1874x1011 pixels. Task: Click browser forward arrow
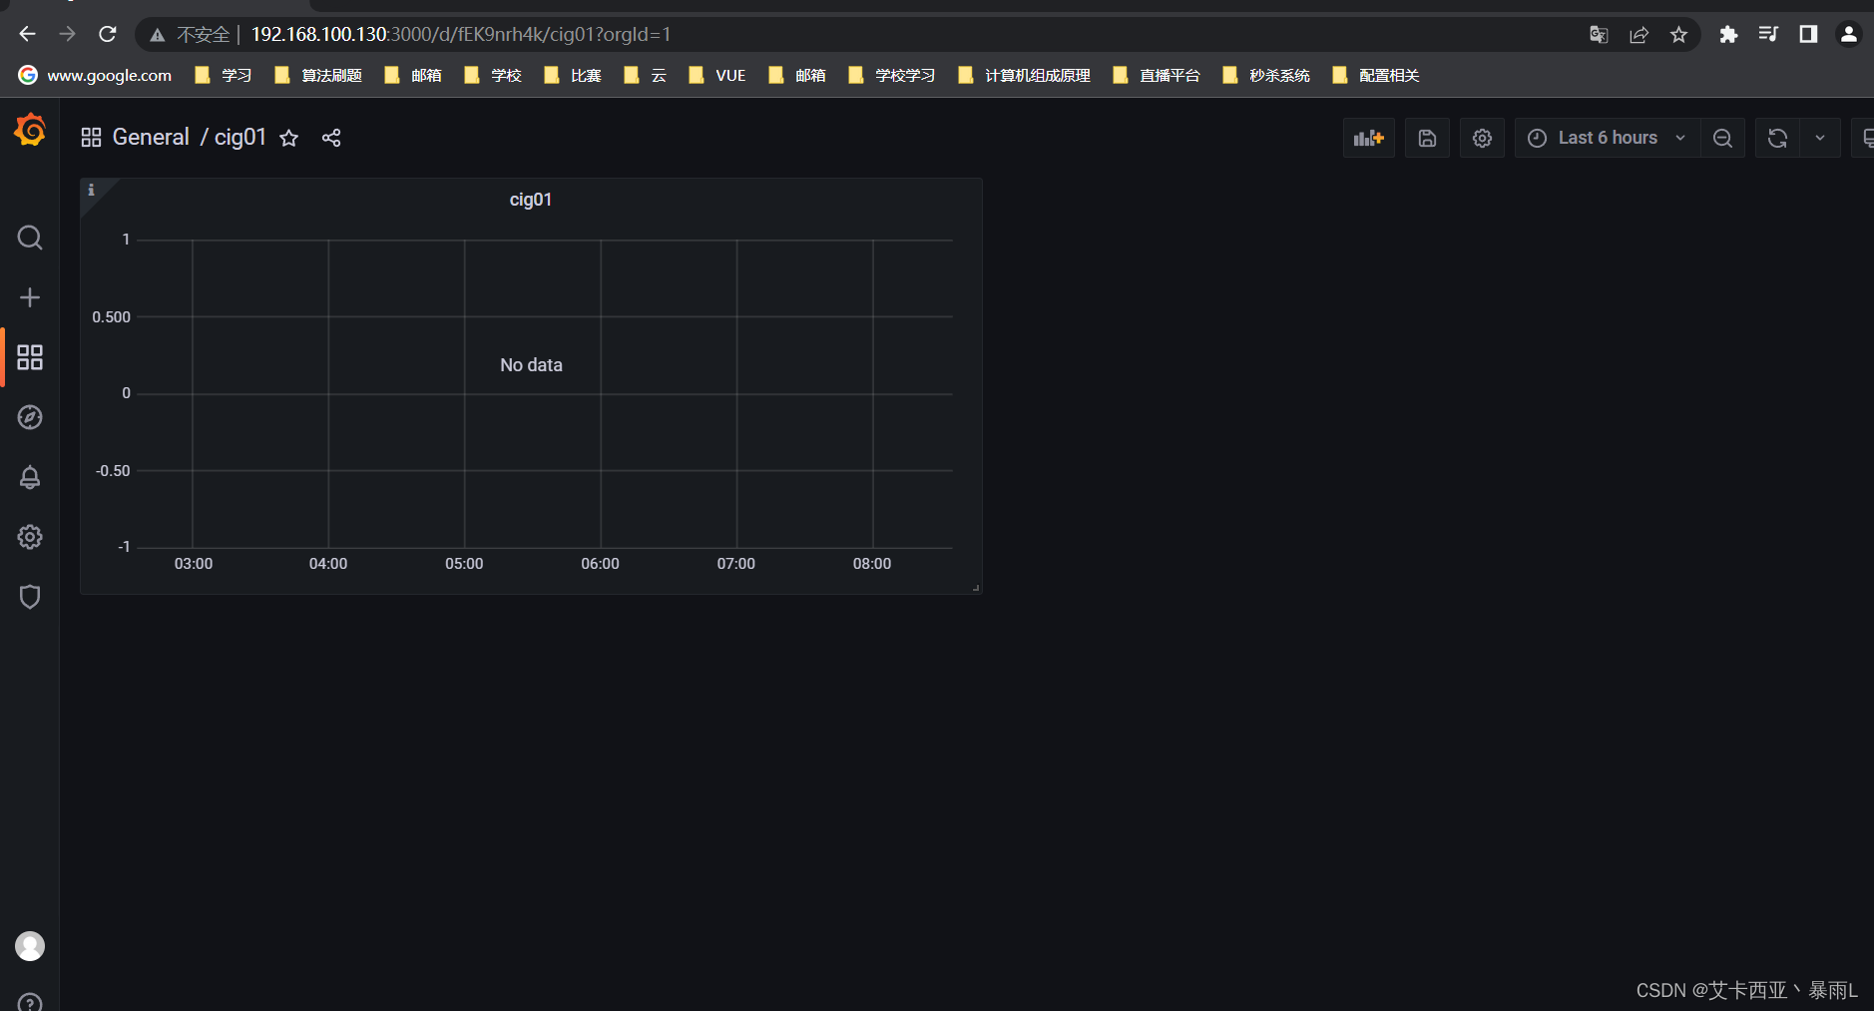(x=67, y=34)
